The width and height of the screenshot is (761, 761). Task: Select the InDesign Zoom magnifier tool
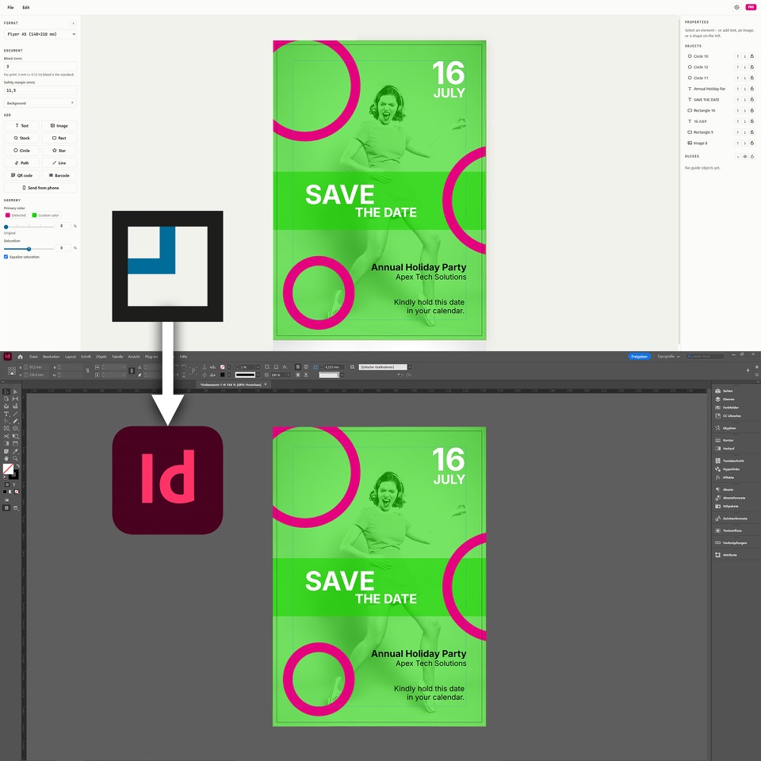(x=15, y=459)
